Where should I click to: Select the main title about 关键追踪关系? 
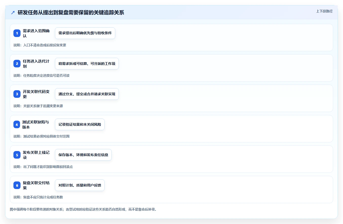pos(71,12)
